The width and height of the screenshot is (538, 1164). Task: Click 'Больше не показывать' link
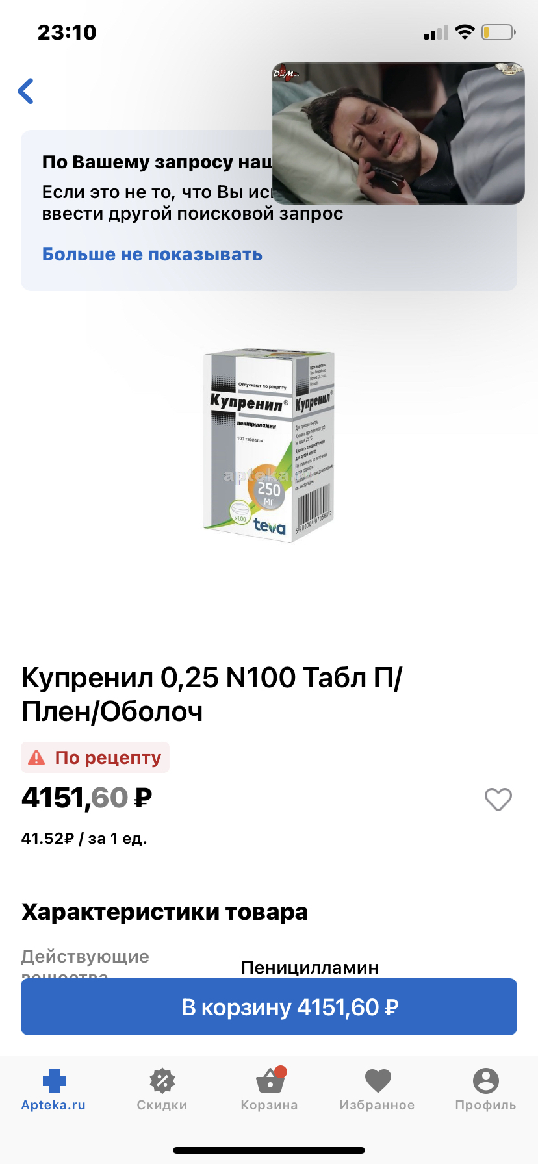(152, 255)
